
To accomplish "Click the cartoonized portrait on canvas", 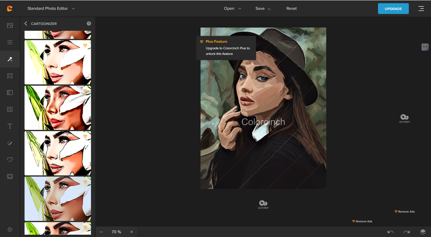I will (x=263, y=108).
